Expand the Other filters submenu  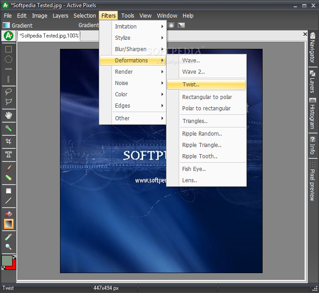[133, 118]
